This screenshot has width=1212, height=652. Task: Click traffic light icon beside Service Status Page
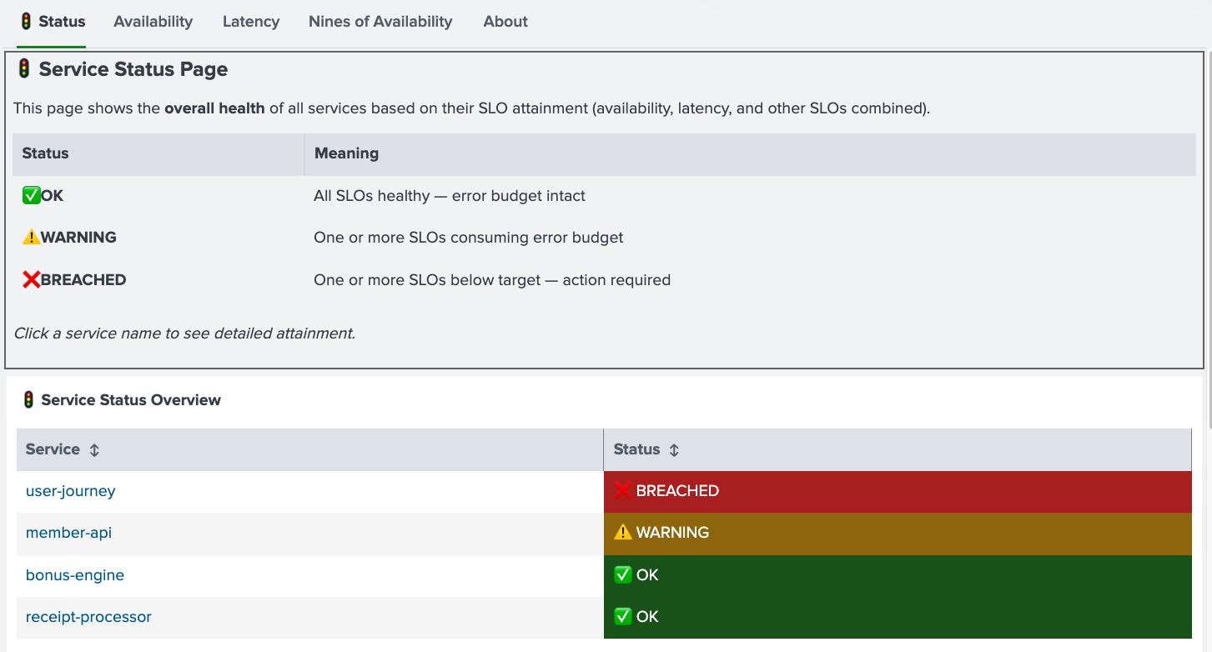(24, 69)
